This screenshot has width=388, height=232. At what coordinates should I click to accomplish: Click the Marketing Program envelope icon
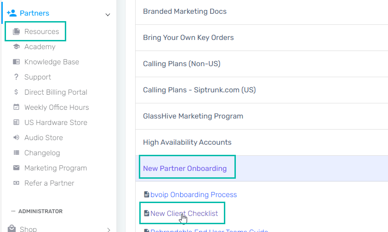(x=17, y=168)
